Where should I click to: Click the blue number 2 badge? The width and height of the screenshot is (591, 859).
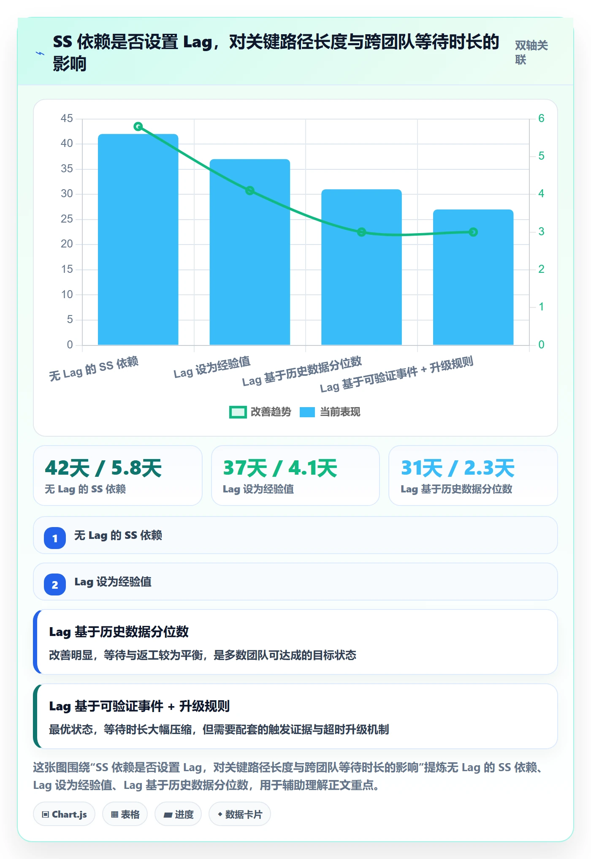pyautogui.click(x=55, y=584)
